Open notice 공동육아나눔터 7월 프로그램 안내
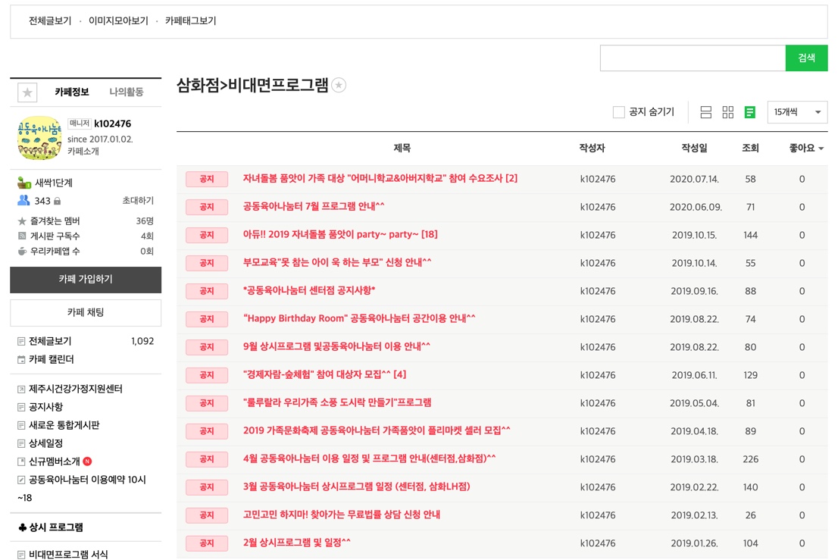The width and height of the screenshot is (838, 560). click(314, 207)
